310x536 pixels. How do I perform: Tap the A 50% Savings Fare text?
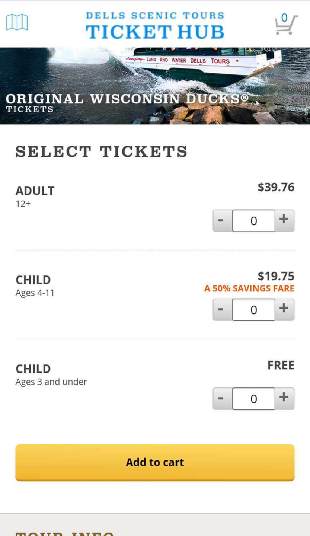pos(249,288)
